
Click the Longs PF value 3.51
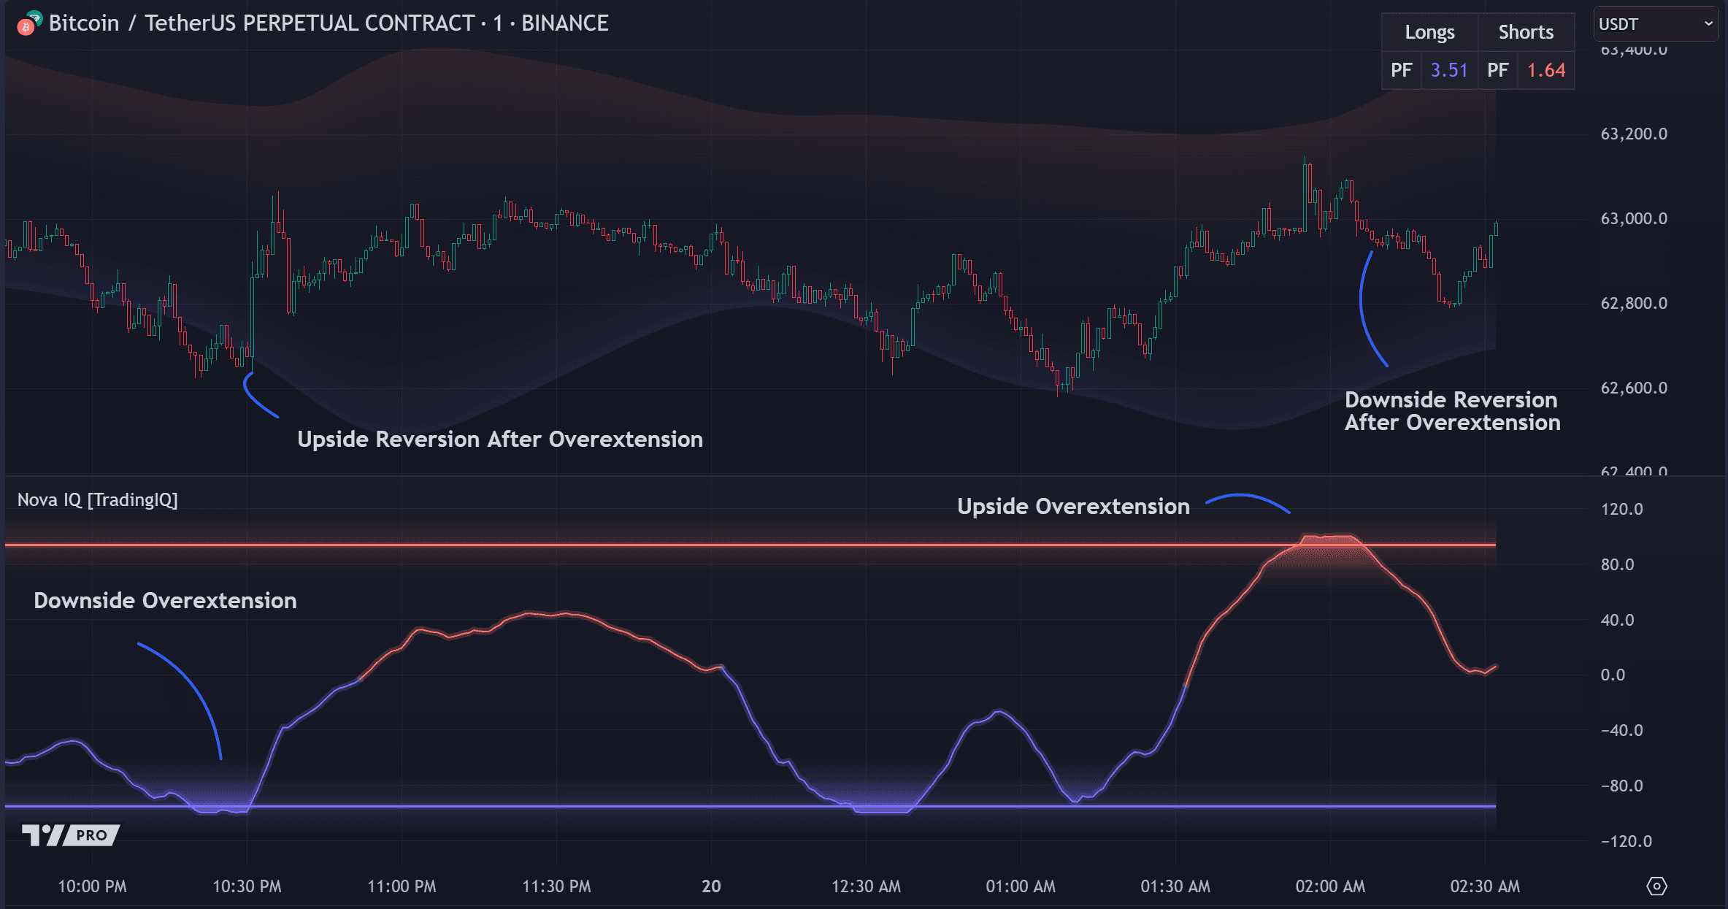pyautogui.click(x=1449, y=70)
